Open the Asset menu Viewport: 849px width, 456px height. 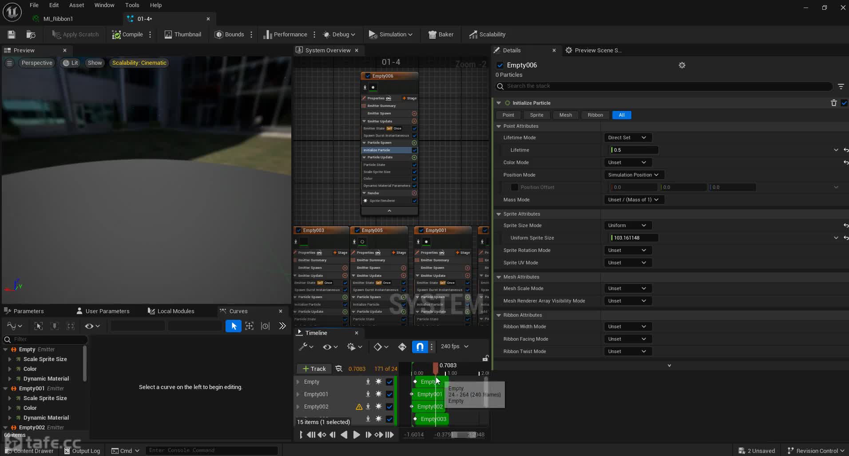(76, 5)
